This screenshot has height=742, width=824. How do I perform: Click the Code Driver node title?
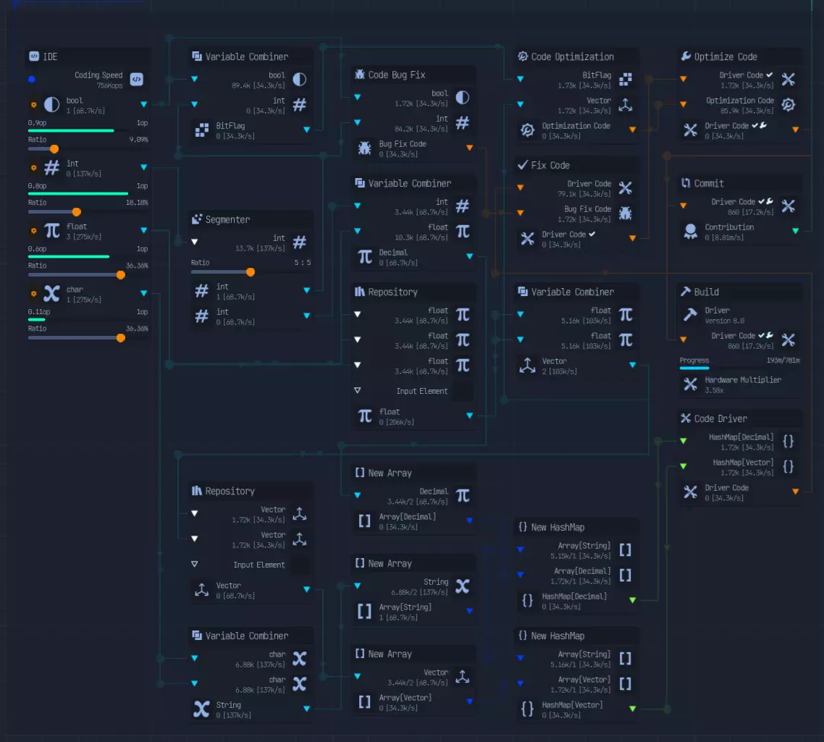point(720,418)
